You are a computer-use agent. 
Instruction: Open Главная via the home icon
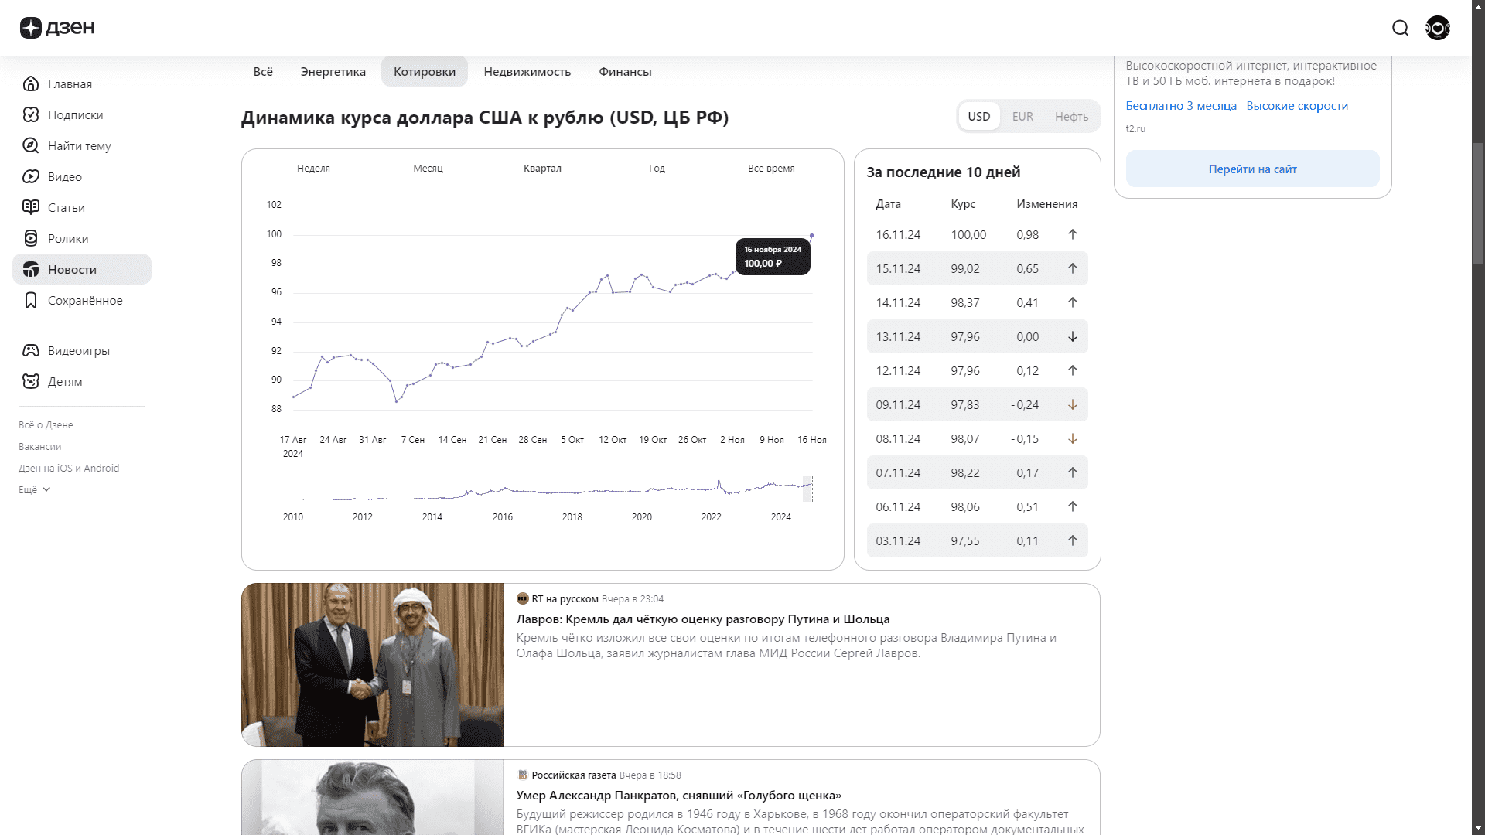tap(31, 83)
